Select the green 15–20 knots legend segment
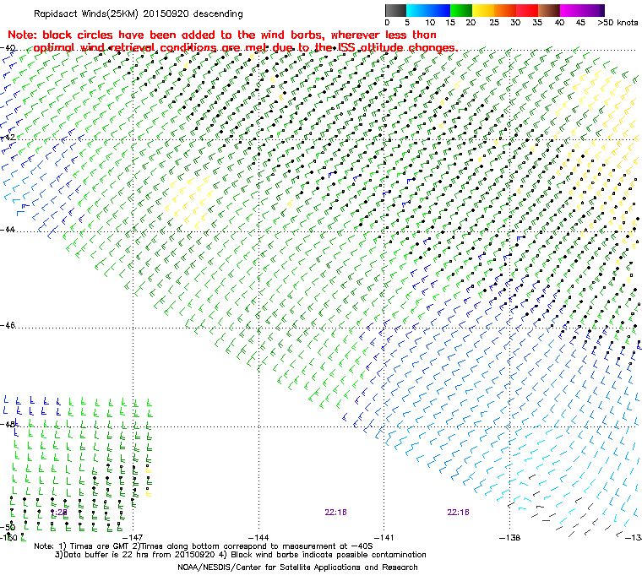The image size is (642, 581). tap(461, 10)
